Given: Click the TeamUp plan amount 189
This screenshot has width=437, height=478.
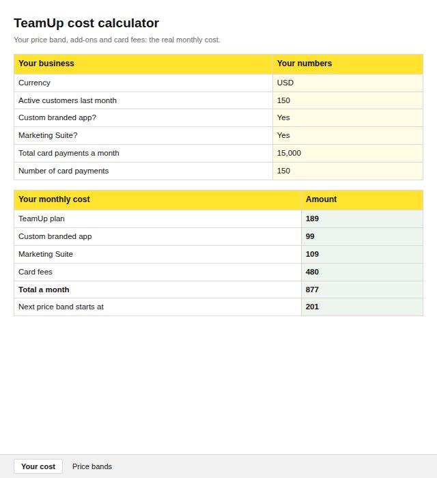Looking at the screenshot, I should (x=362, y=219).
